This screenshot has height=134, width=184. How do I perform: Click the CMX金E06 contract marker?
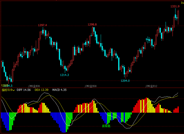click(x=34, y=86)
